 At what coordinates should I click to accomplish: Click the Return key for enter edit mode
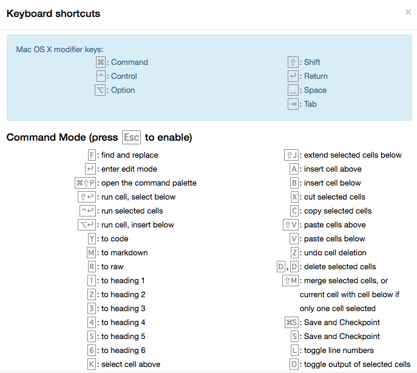90,169
